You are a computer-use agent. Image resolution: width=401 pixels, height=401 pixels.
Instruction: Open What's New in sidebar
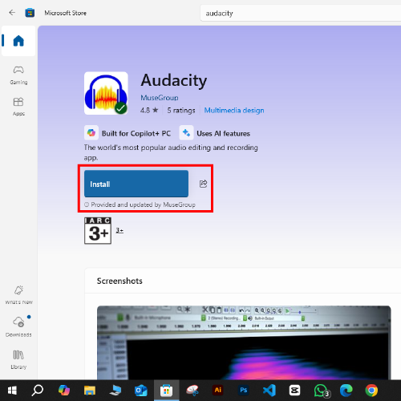[18, 295]
